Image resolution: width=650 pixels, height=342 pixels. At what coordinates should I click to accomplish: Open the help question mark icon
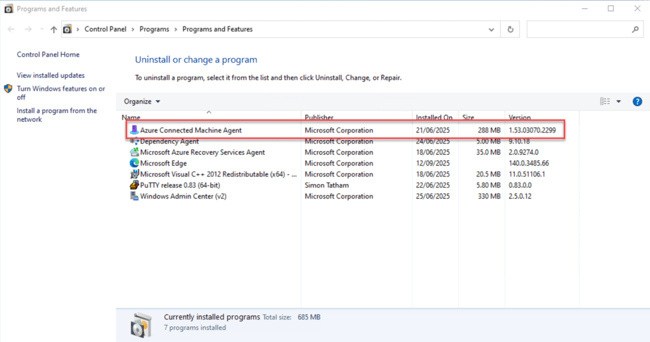pyautogui.click(x=637, y=102)
